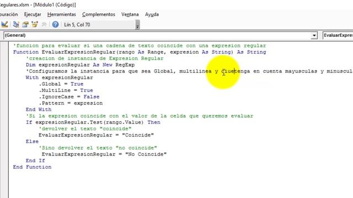Click the comment 'creacion de instancia de Expresion Regular

coord(94,59)
